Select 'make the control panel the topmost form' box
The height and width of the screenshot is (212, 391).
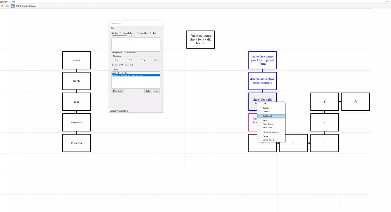[x=263, y=60]
